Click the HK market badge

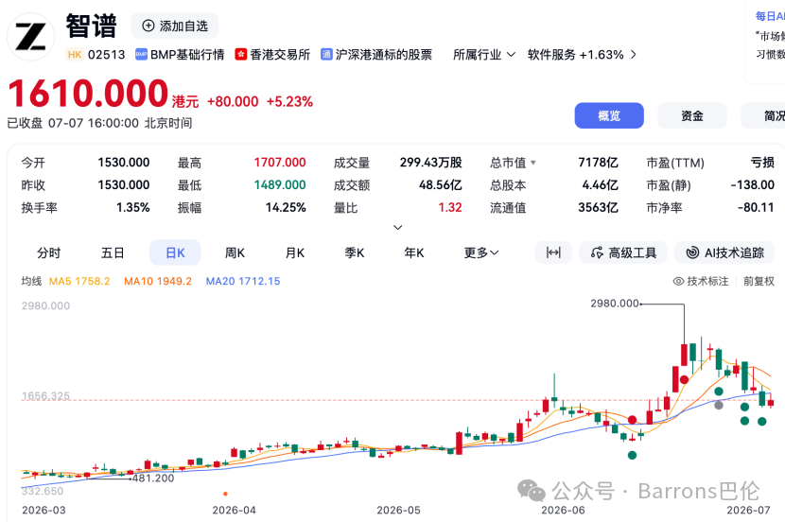click(x=75, y=55)
